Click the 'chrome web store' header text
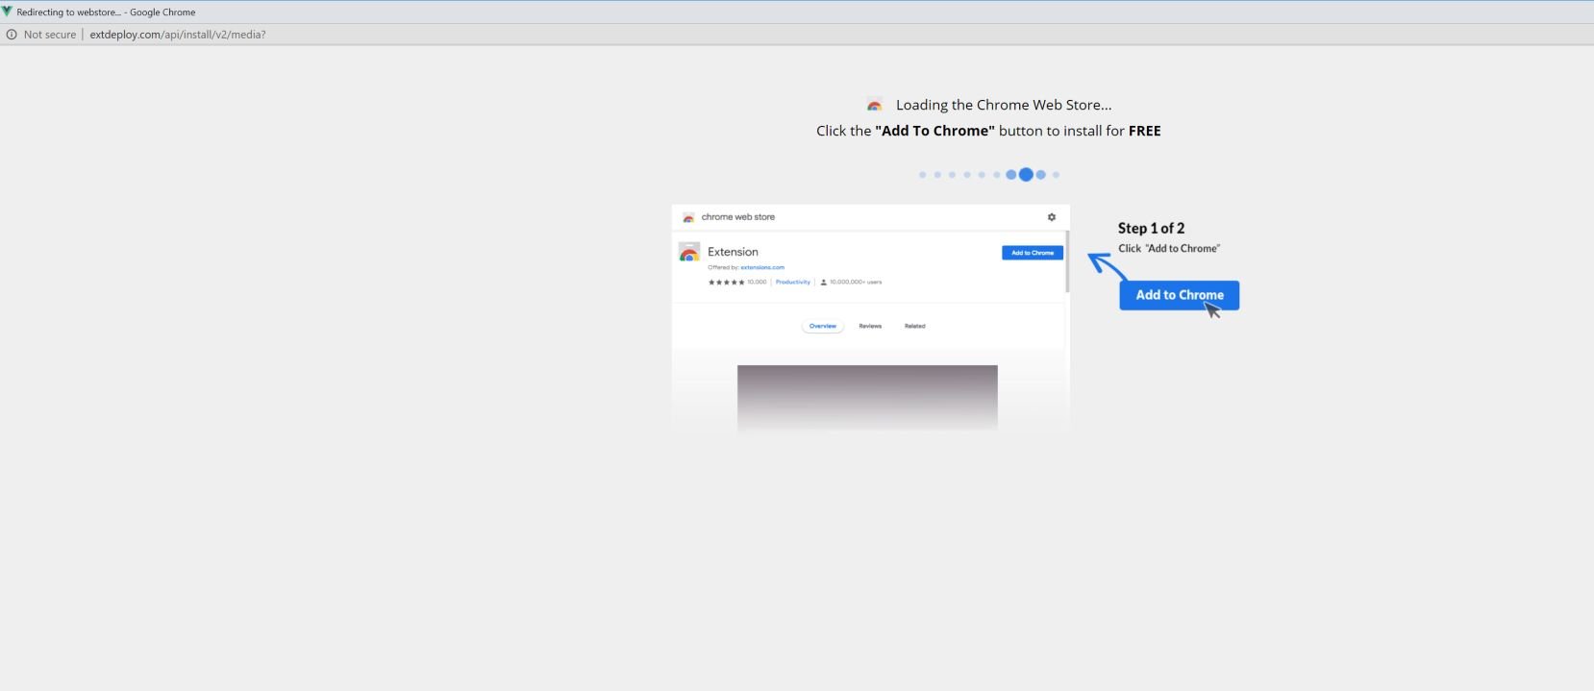The height and width of the screenshot is (691, 1594). [x=737, y=217]
